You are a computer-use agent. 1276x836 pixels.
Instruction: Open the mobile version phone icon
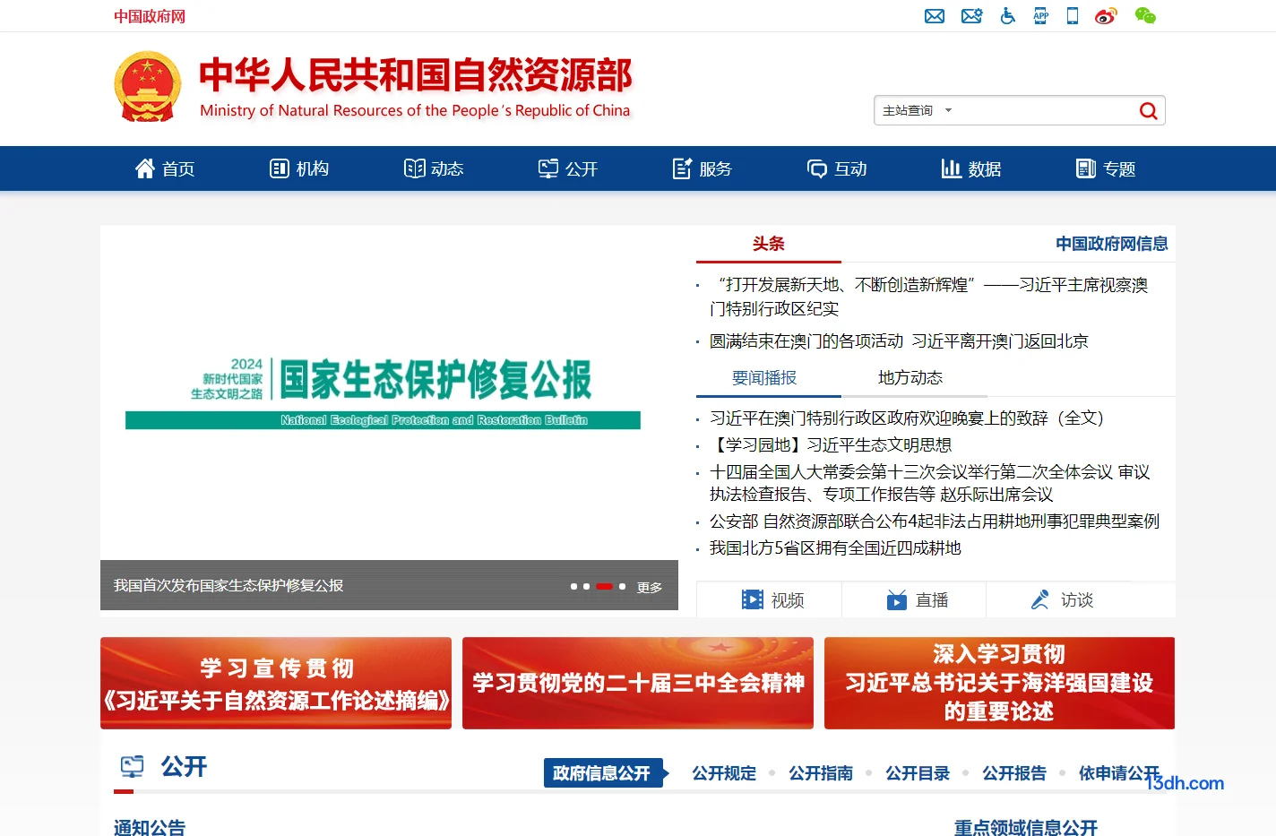click(x=1073, y=16)
